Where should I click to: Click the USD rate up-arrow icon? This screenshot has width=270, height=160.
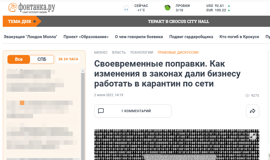pyautogui.click(x=229, y=6)
